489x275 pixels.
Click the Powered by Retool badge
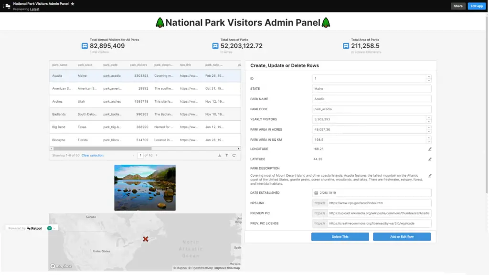point(25,228)
